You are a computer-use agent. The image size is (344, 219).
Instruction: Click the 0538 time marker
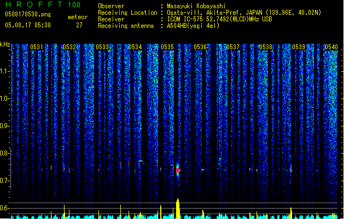tap(266, 47)
